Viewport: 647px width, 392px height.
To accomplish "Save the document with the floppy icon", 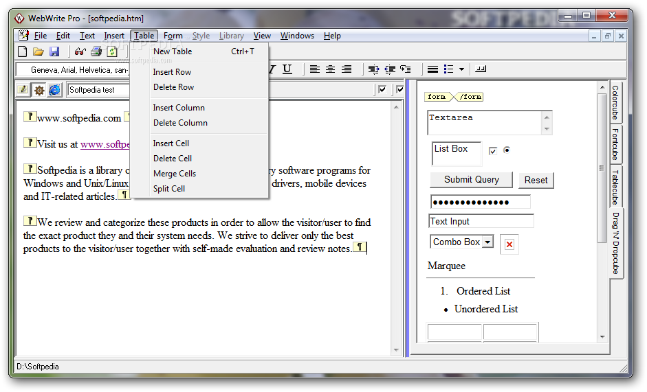I will (x=54, y=51).
